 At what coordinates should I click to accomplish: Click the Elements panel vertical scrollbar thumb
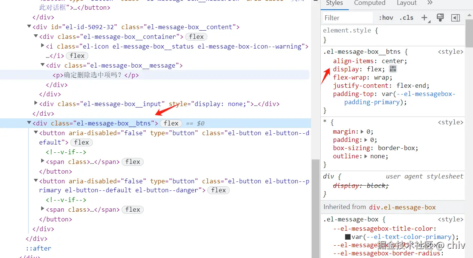click(x=316, y=208)
